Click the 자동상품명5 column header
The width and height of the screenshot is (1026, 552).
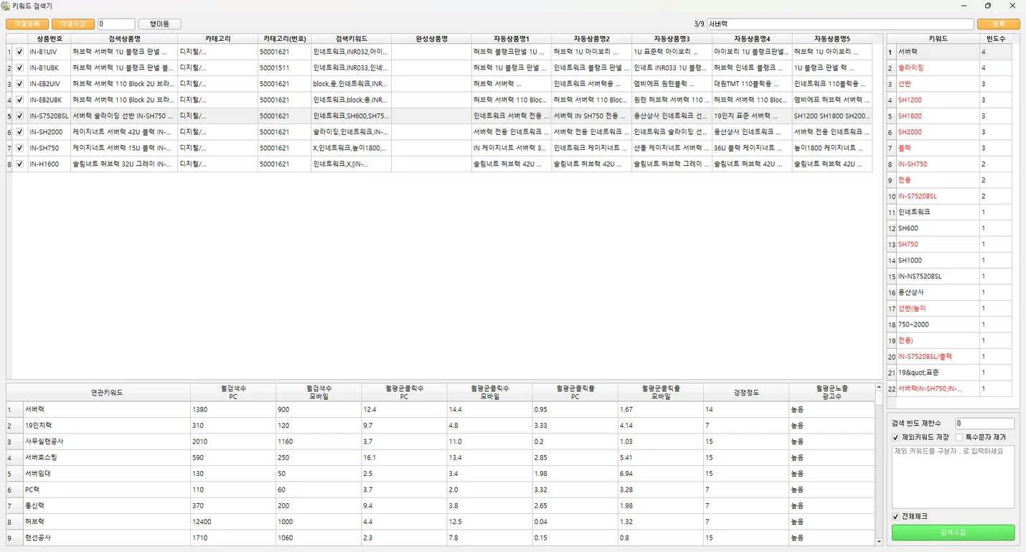click(x=832, y=39)
